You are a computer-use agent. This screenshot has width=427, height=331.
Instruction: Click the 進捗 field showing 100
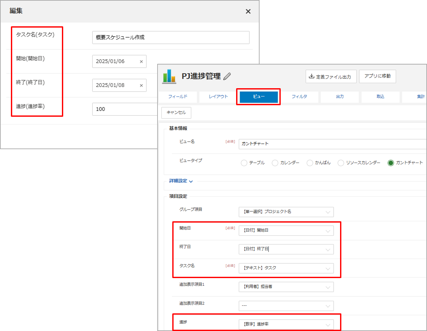point(125,109)
